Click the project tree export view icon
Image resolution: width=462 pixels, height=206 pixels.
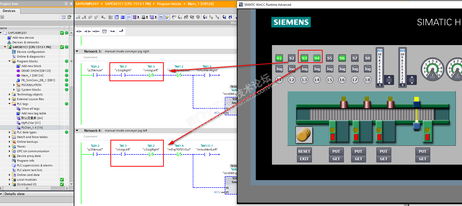point(69,17)
